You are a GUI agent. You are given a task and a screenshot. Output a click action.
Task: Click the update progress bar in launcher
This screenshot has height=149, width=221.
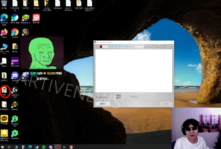click(122, 46)
